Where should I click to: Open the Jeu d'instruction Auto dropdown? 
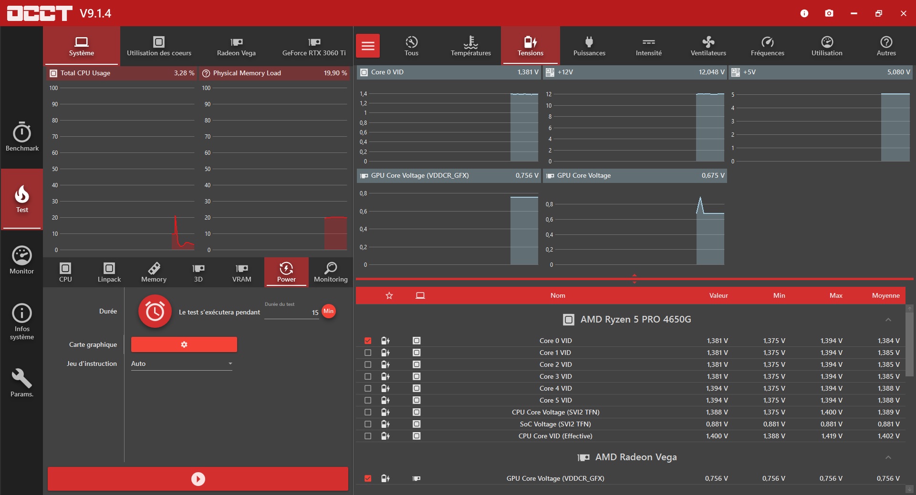point(182,364)
